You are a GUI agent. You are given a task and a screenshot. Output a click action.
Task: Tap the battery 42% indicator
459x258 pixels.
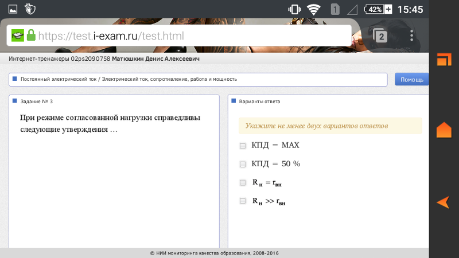click(x=378, y=9)
